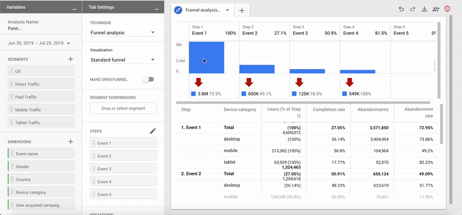Click the undo arrow icon
Viewport: 462px width, 215px height.
[x=401, y=9]
